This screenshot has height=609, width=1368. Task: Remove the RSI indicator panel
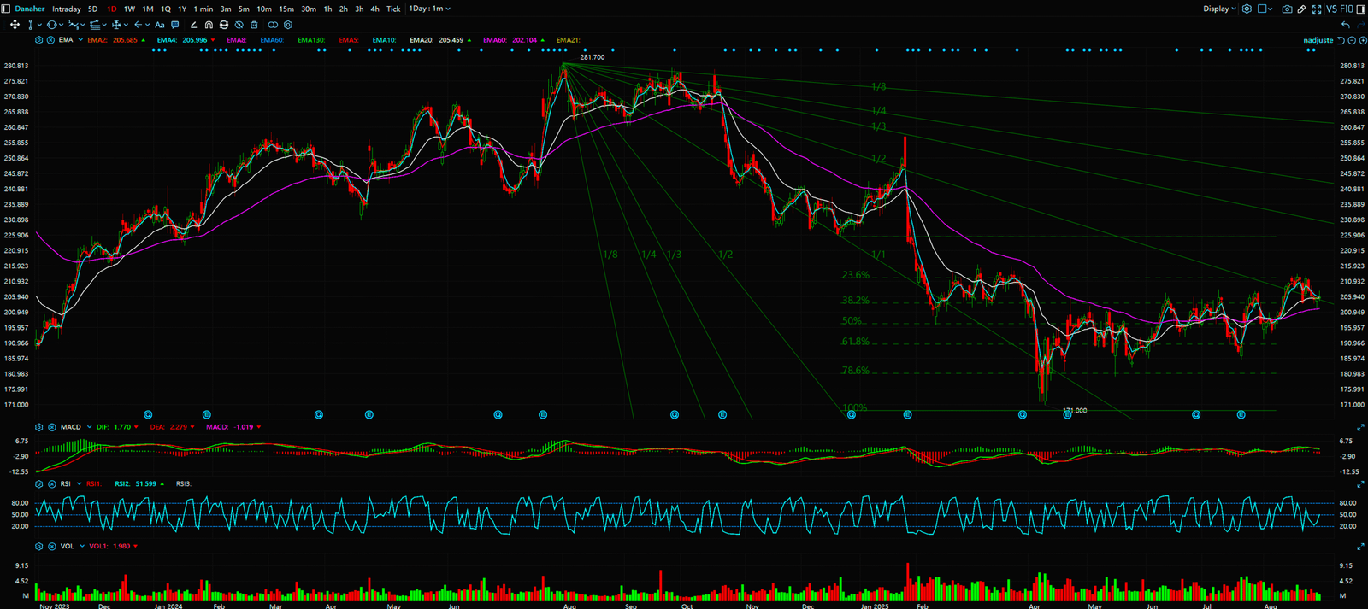pyautogui.click(x=52, y=484)
